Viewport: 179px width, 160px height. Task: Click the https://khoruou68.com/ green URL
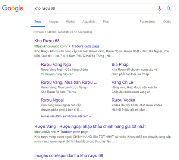pyautogui.click(x=51, y=46)
